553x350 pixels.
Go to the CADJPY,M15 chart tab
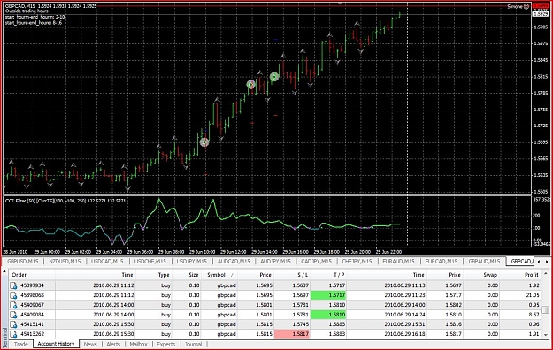click(317, 262)
